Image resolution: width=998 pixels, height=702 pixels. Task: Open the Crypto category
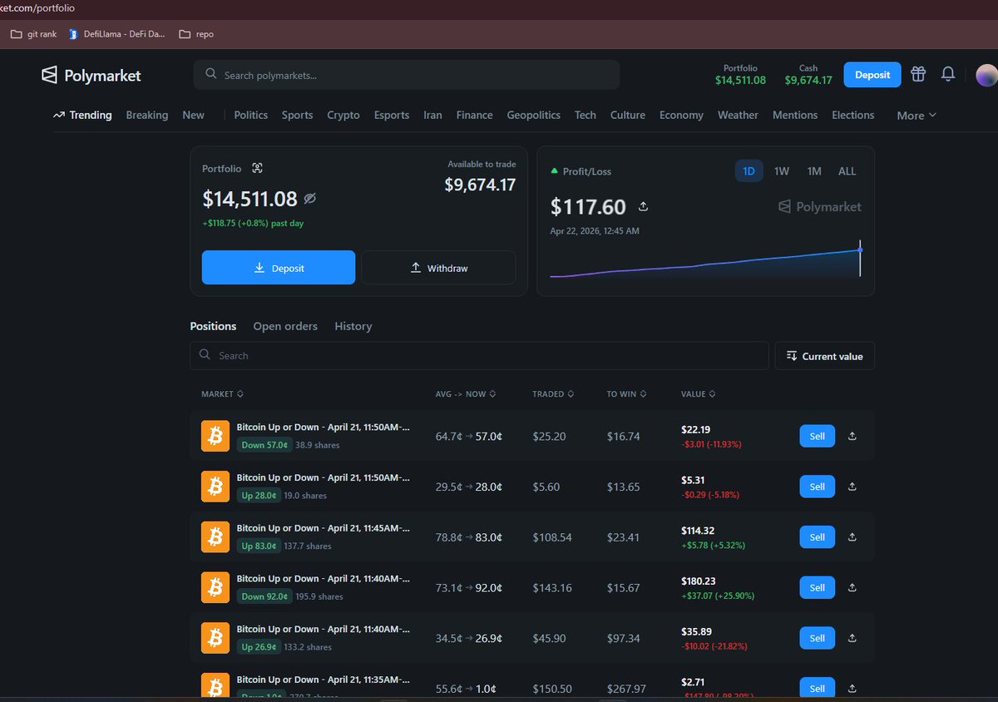(343, 116)
